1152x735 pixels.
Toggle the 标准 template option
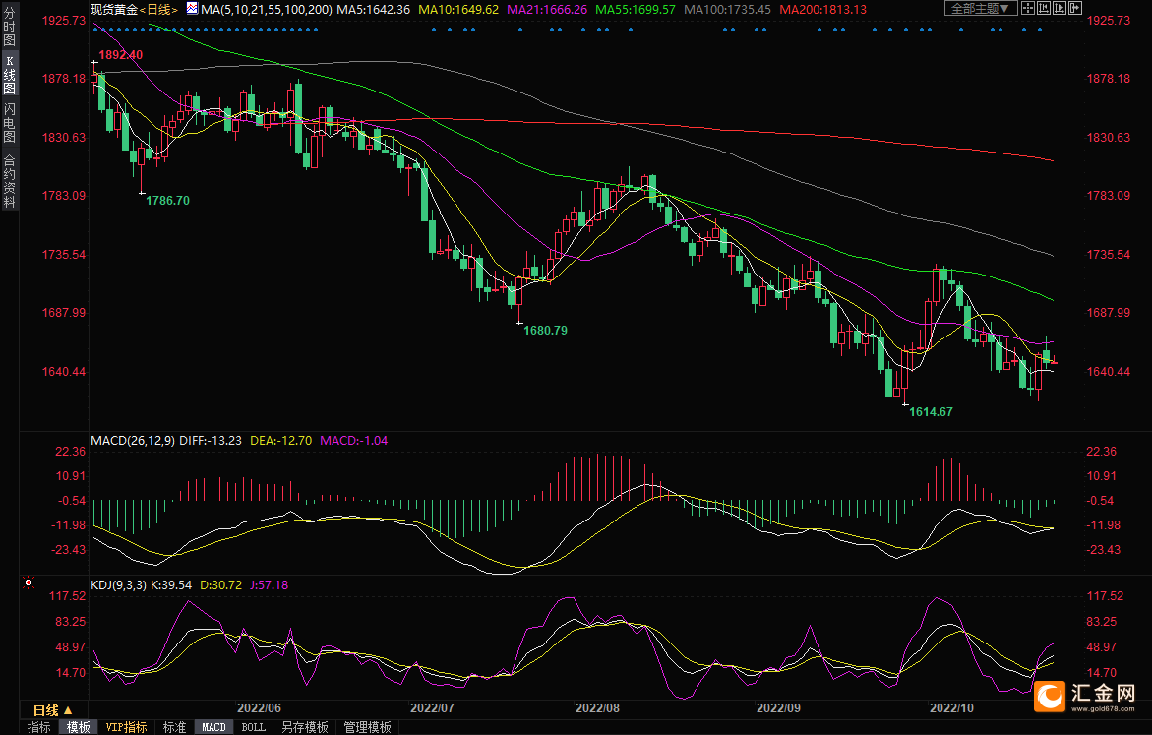(174, 727)
